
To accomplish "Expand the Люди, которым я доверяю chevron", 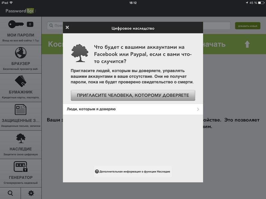I will [198, 110].
